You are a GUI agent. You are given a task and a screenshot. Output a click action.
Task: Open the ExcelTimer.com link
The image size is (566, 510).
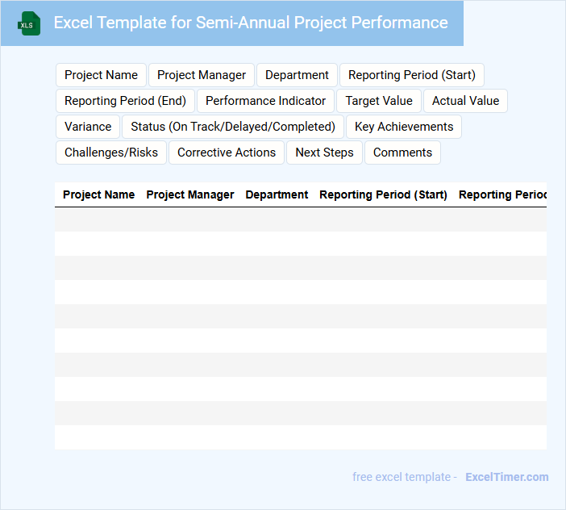point(507,477)
